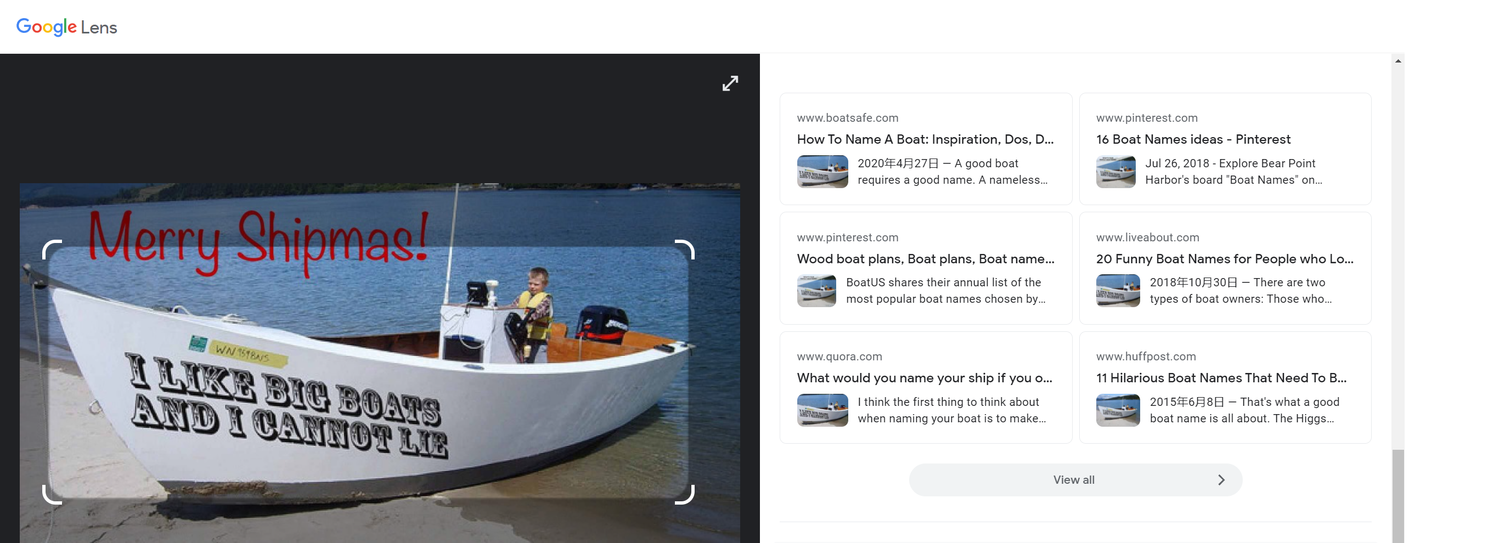Click the top-left crop corner handle
This screenshot has height=543, width=1499.
point(52,250)
